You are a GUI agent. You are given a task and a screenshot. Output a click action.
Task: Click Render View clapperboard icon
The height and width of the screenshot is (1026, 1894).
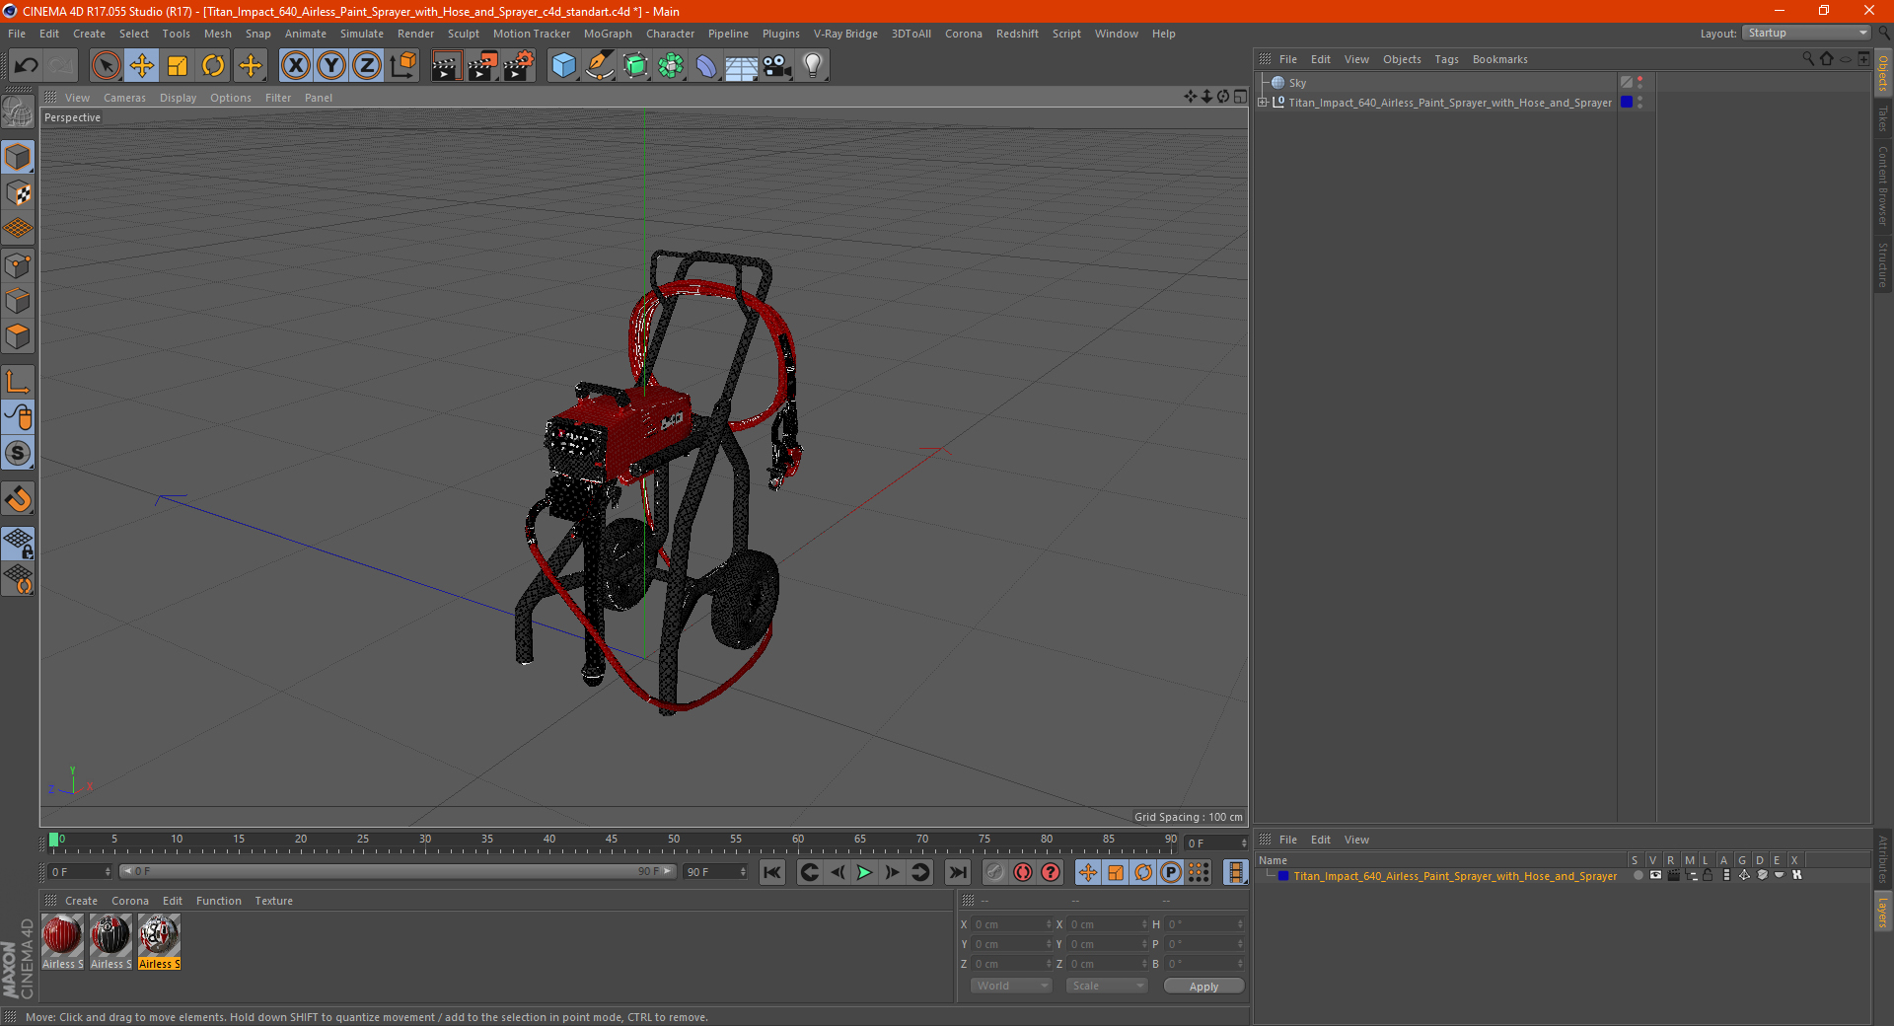tap(446, 66)
